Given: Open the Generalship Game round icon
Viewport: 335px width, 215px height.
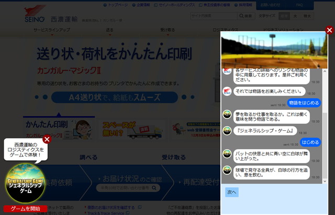Looking at the screenshot, I should point(25,183).
